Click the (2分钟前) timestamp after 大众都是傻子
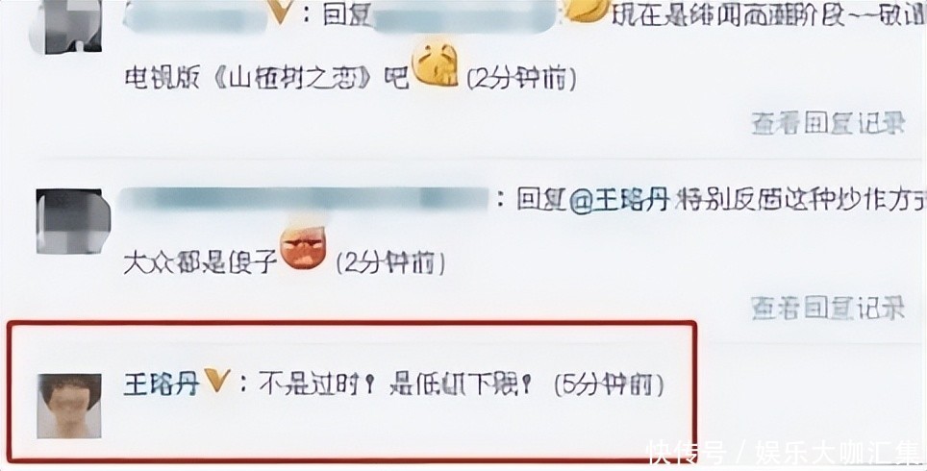This screenshot has width=927, height=471. 390,262
